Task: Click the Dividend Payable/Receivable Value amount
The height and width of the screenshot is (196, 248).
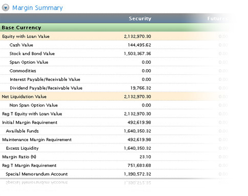Action: click(x=141, y=88)
